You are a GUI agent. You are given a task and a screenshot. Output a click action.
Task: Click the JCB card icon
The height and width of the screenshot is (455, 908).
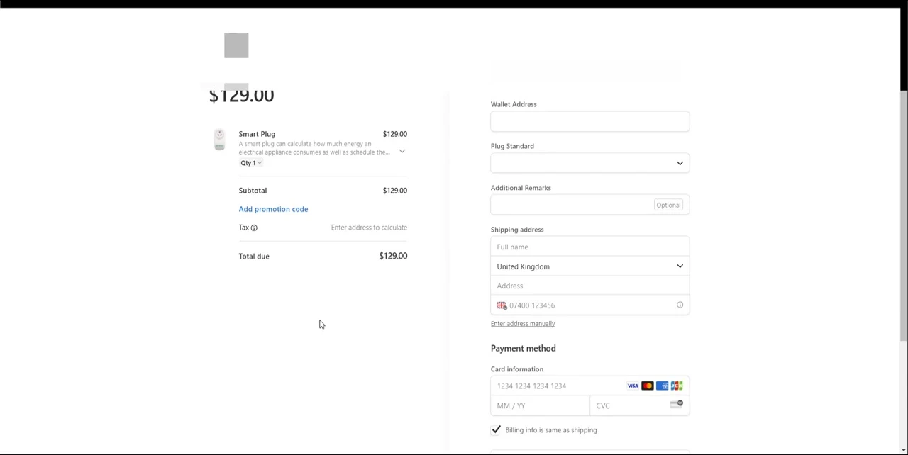(677, 386)
